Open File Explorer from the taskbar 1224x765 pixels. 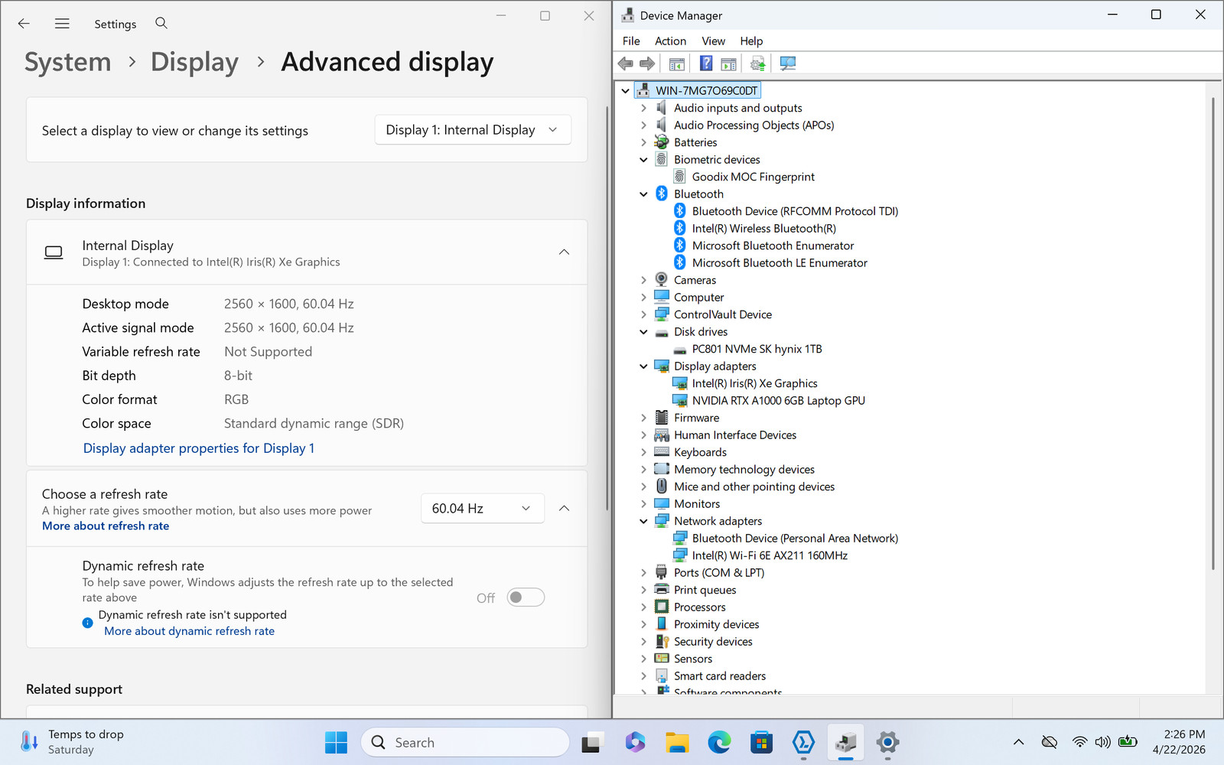pos(676,742)
